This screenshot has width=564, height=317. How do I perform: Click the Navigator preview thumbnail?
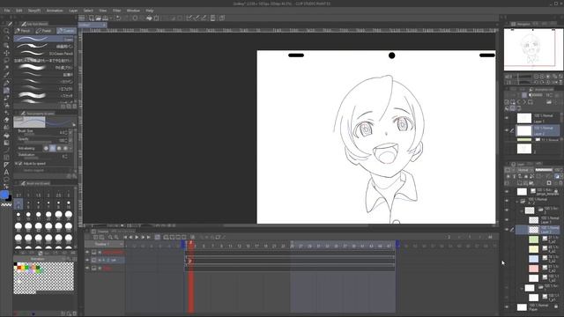click(533, 49)
